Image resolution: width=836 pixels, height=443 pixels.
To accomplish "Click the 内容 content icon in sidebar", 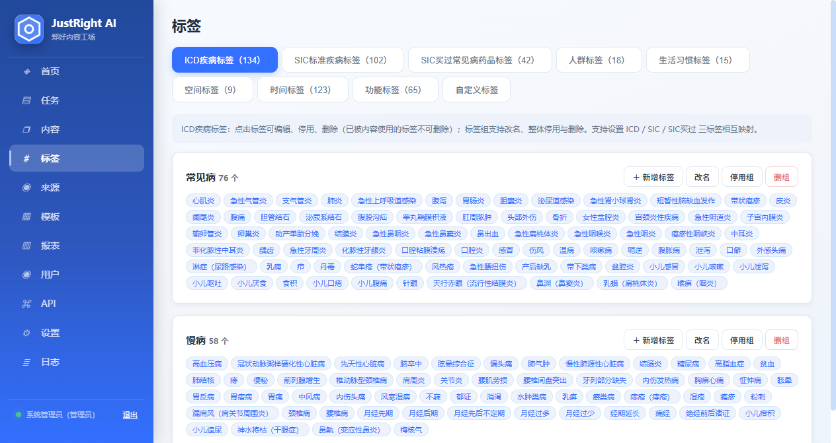I will [26, 129].
